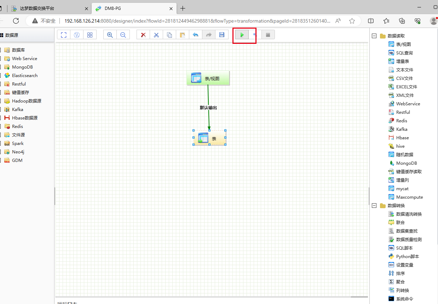Run the transformation flow with the green play button
Screen dimensions: 438x304
pyautogui.click(x=242, y=34)
